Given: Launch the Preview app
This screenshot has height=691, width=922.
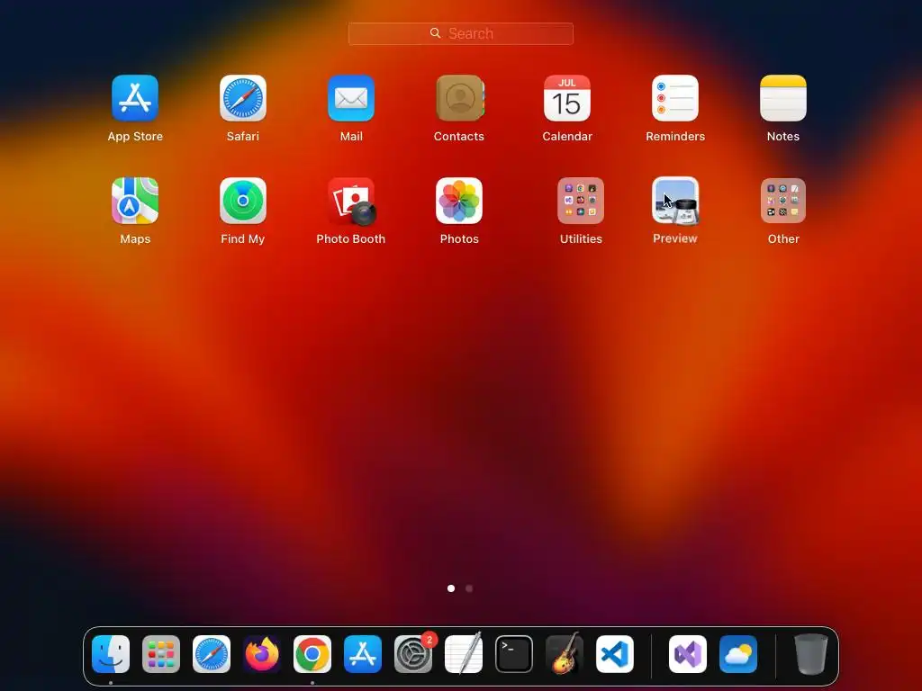Looking at the screenshot, I should coord(675,201).
